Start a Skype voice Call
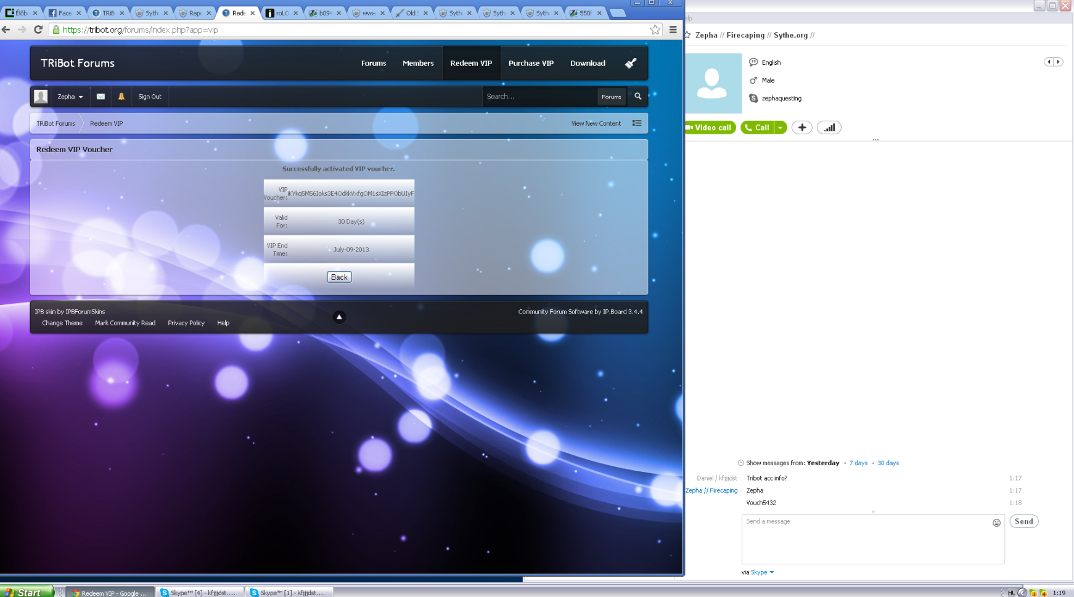 click(x=758, y=128)
